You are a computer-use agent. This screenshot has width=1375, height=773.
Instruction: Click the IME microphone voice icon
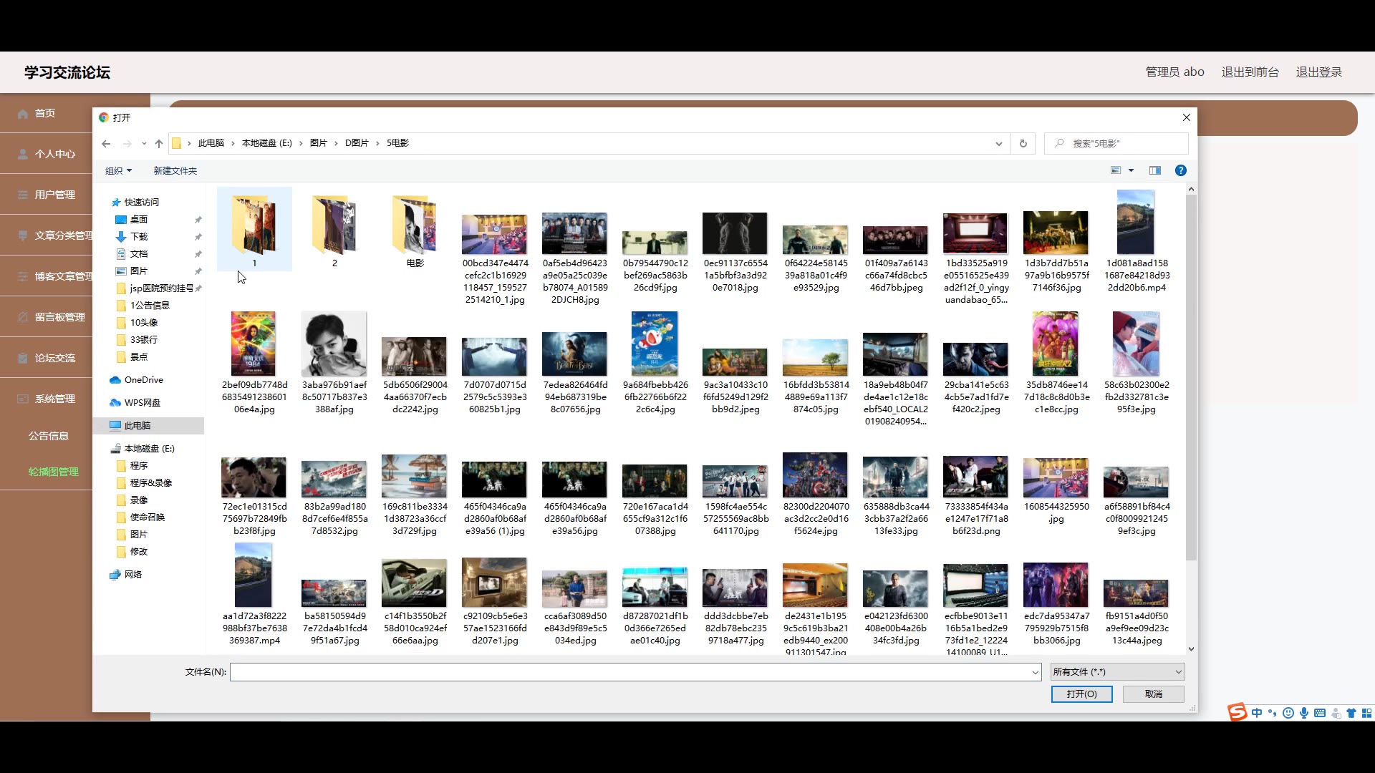click(1304, 713)
